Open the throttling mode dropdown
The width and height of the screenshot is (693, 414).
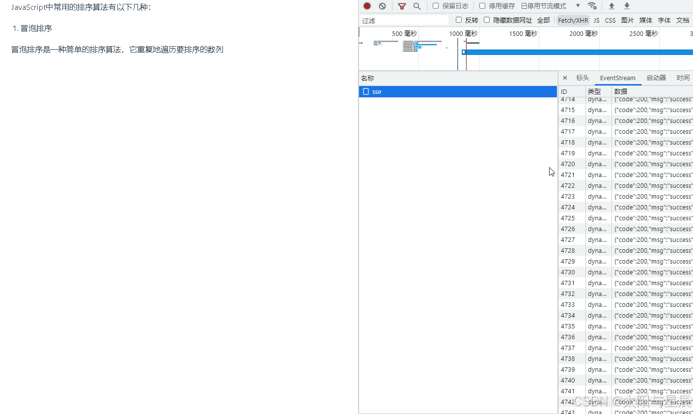(578, 6)
